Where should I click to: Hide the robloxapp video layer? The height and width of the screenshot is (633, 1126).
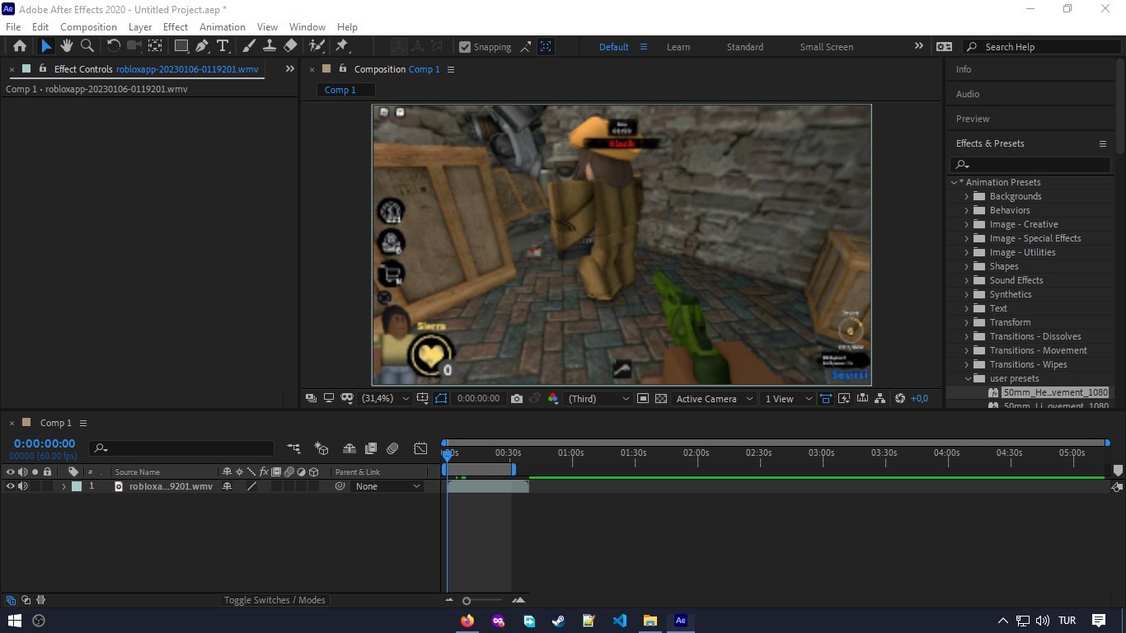click(x=11, y=486)
